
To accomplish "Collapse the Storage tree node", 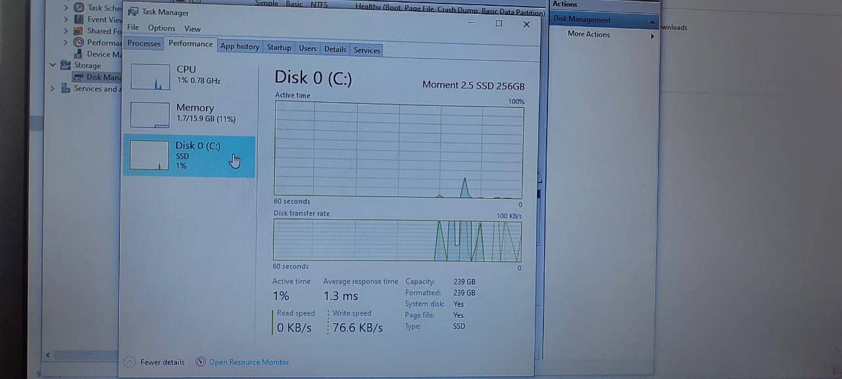I will (53, 65).
